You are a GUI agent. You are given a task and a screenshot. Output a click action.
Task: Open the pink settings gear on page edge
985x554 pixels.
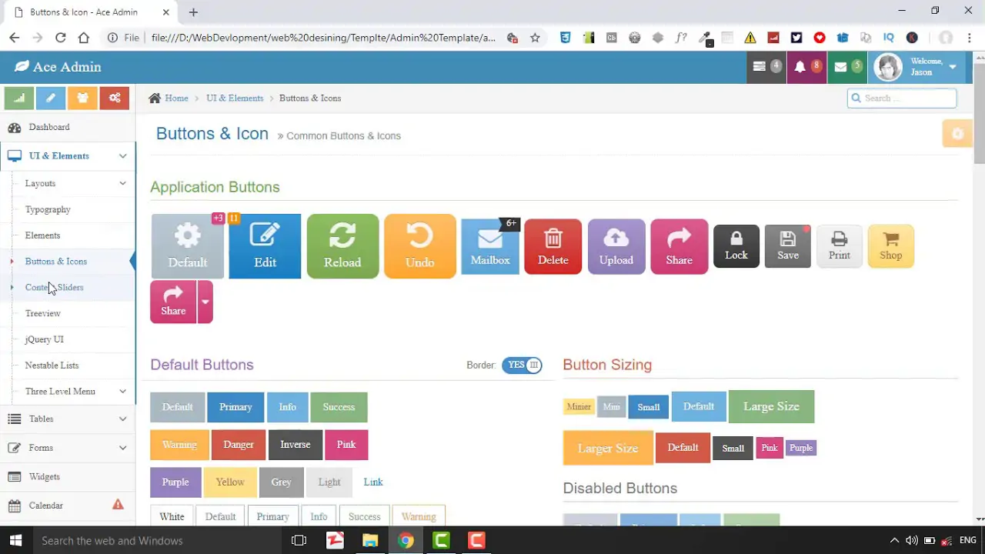pyautogui.click(x=957, y=133)
